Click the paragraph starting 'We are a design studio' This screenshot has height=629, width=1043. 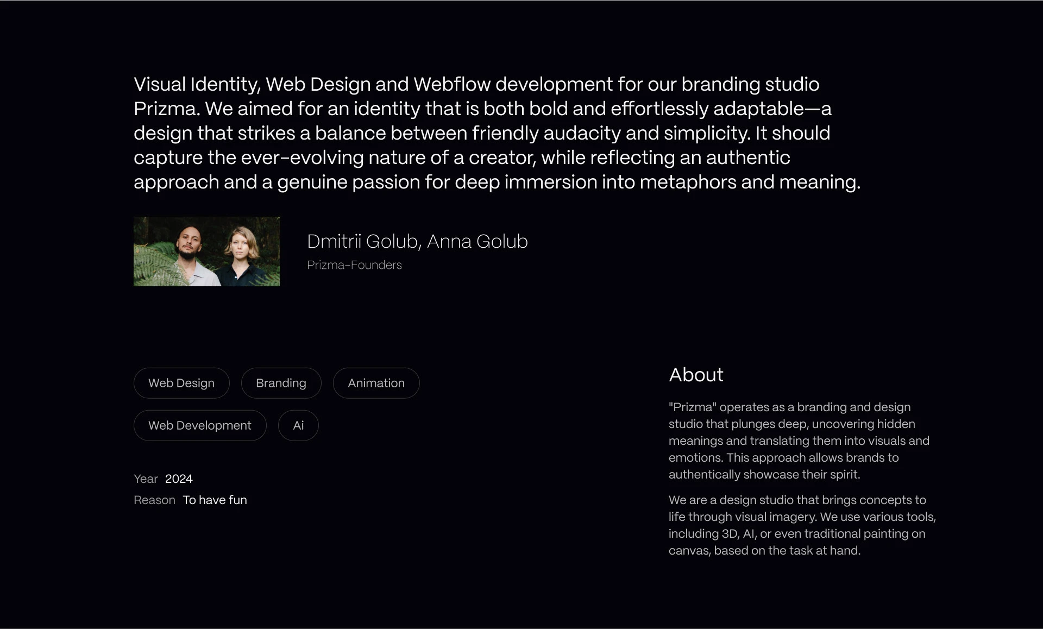[802, 525]
